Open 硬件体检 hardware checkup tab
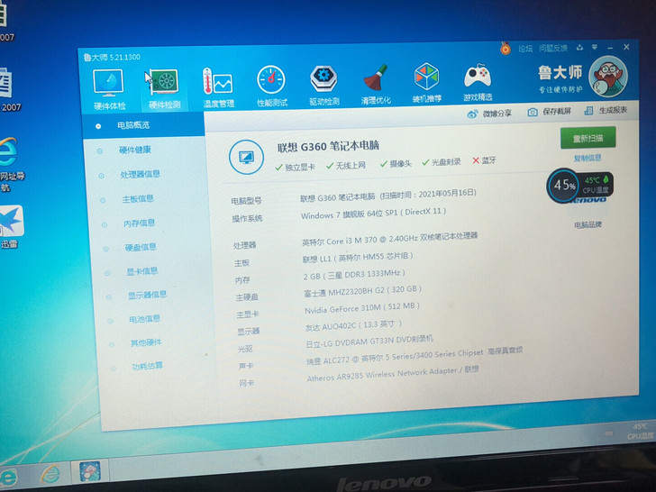656x492 pixels. pyautogui.click(x=109, y=90)
